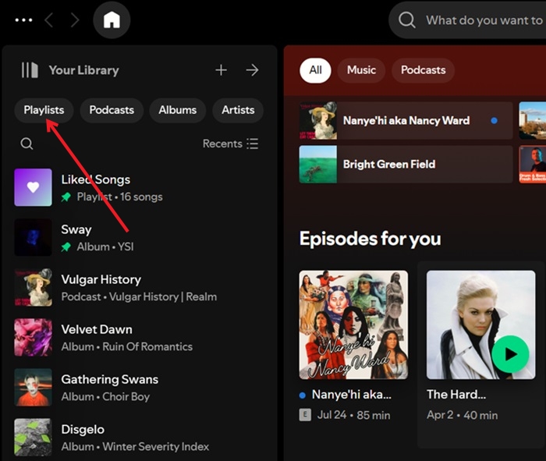Click the explicit E badge on Jul 24 episode
Image resolution: width=546 pixels, height=461 pixels.
[305, 415]
